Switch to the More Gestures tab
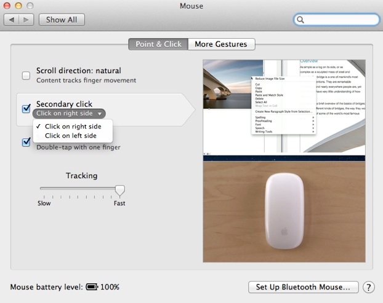This screenshot has height=303, width=383. coord(220,44)
